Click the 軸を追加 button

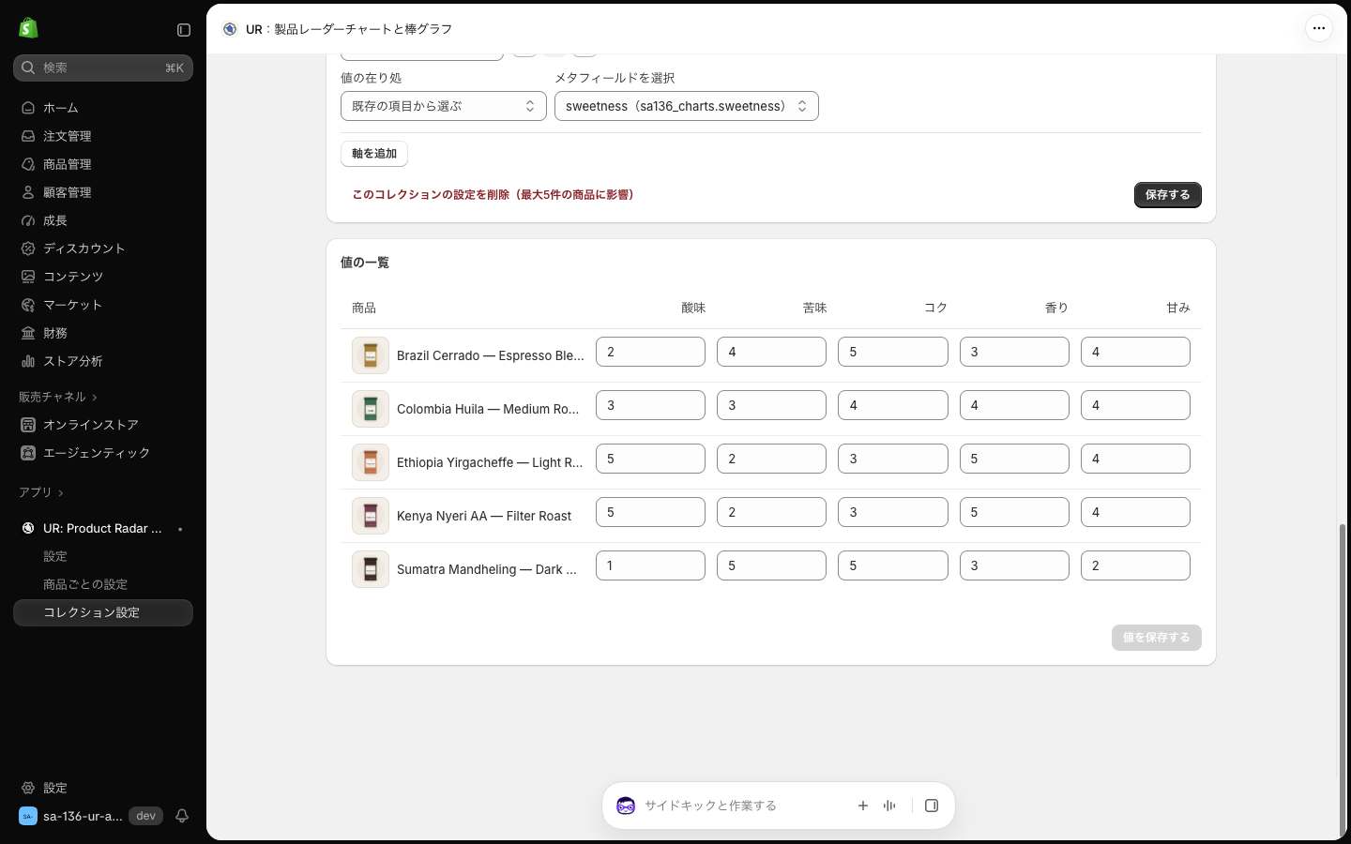(x=374, y=154)
